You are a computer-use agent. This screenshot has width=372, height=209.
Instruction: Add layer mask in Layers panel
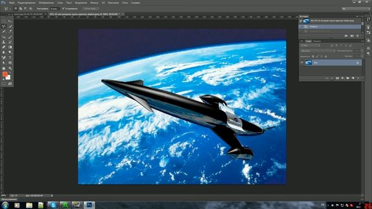[x=337, y=78]
